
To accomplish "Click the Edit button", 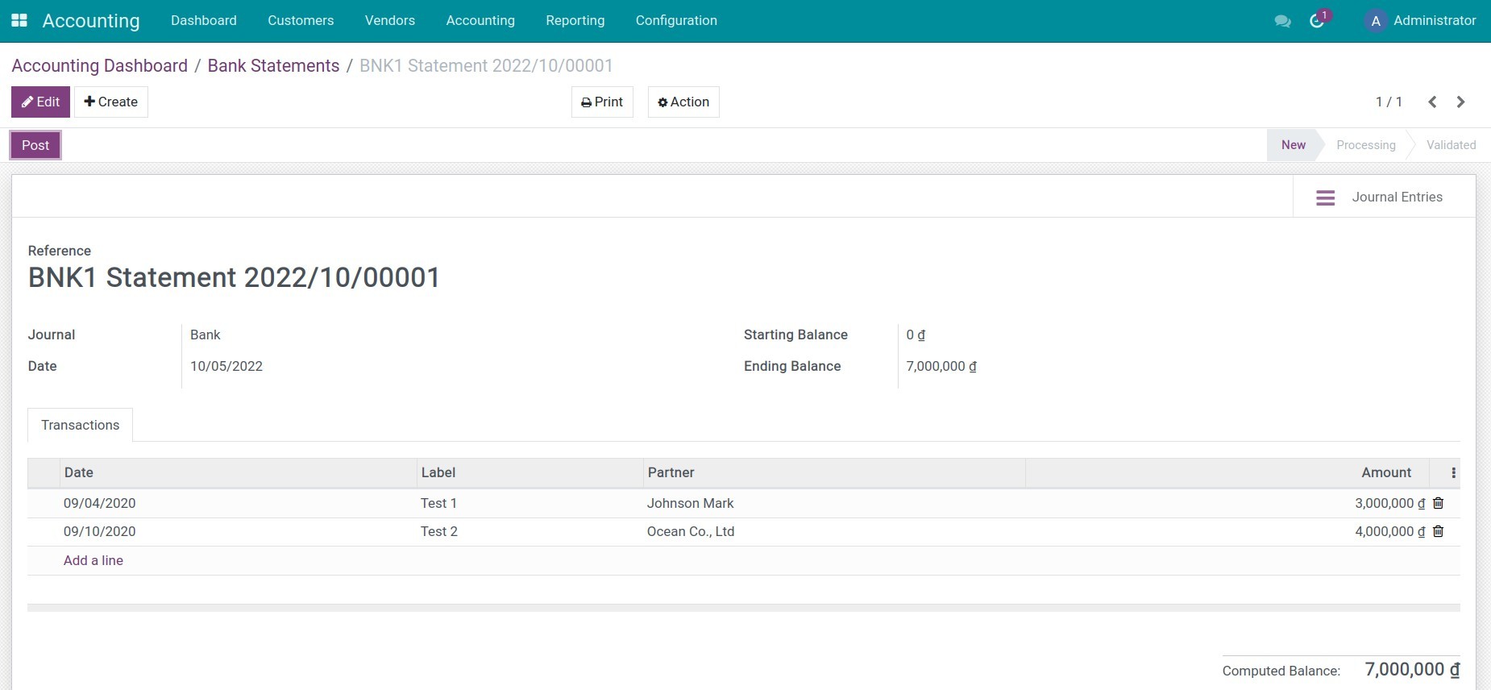I will tap(40, 102).
